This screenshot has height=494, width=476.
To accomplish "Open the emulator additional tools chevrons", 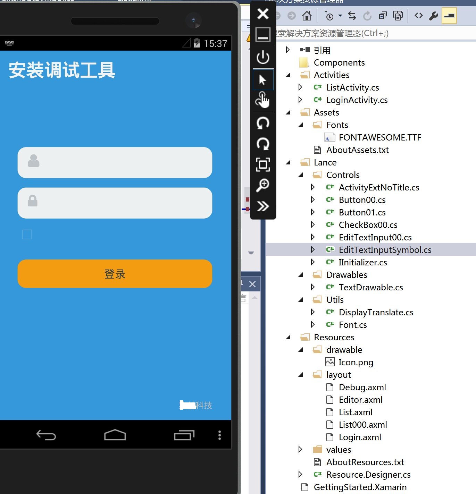I will (263, 206).
